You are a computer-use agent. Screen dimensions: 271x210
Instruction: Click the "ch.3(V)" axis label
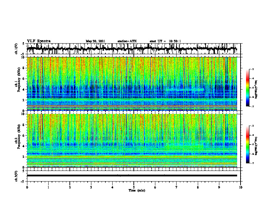tap(16, 176)
